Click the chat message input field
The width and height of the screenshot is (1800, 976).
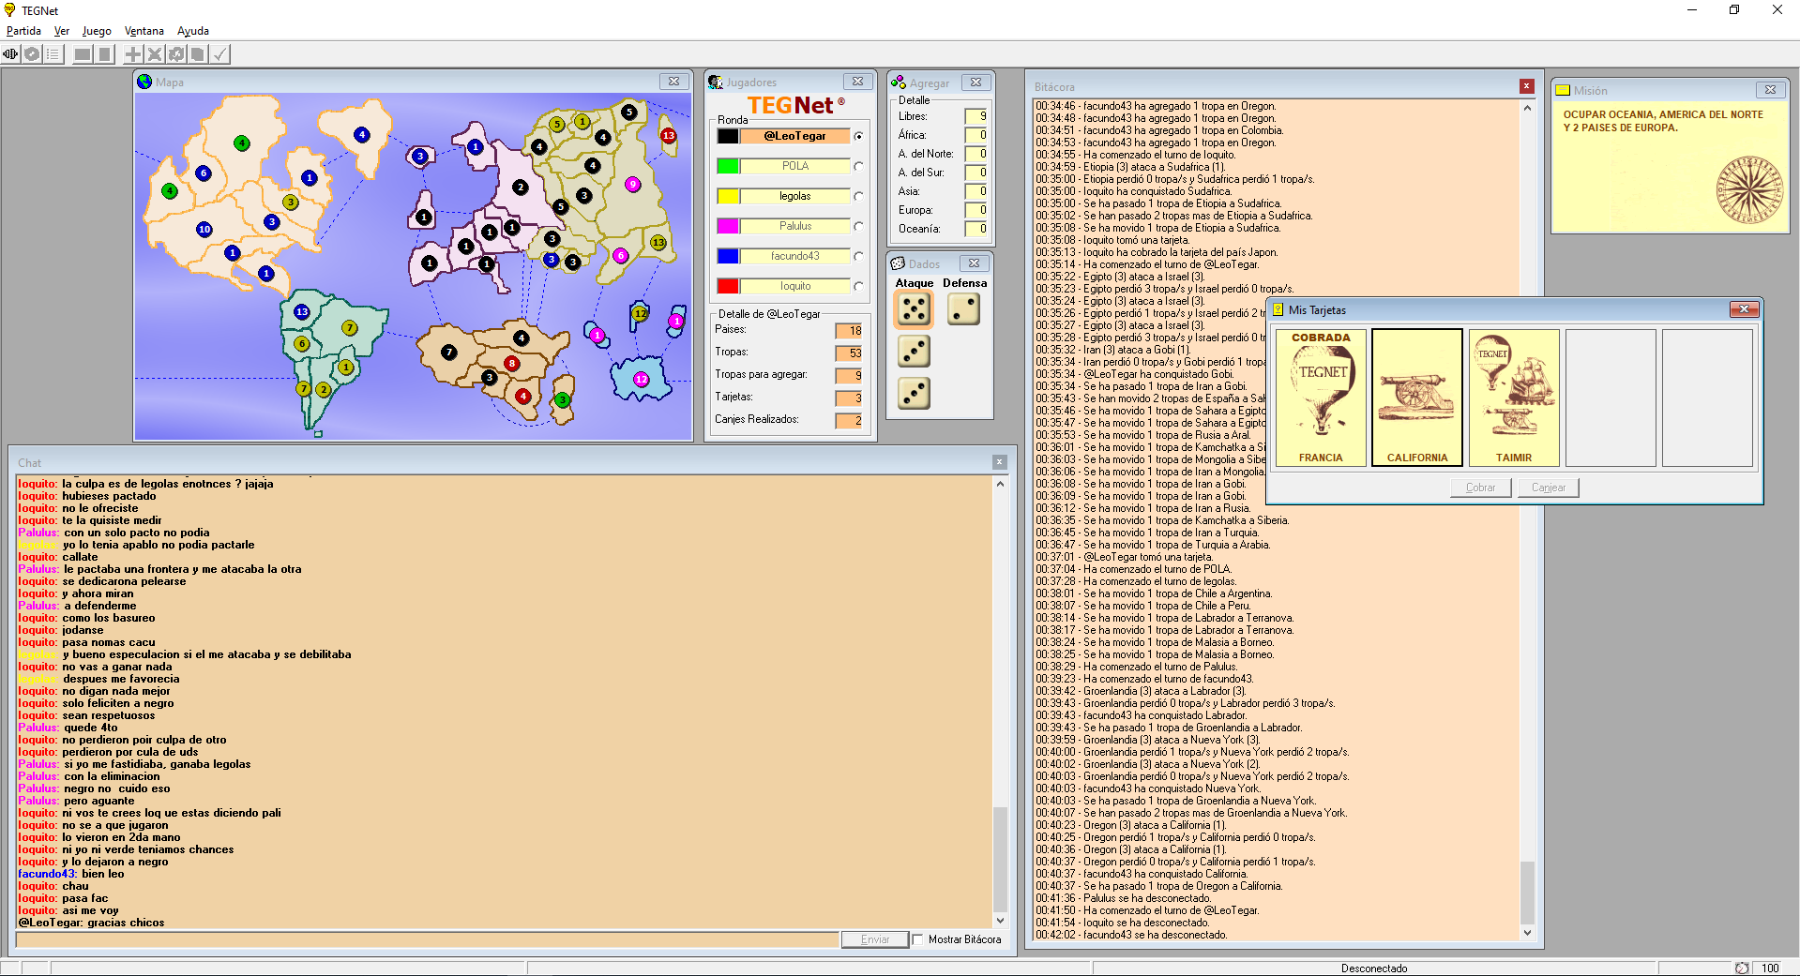pyautogui.click(x=427, y=939)
